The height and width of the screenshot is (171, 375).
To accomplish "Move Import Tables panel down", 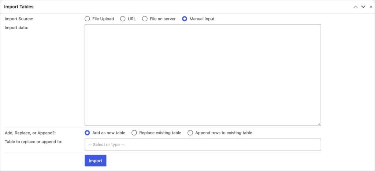I will point(363,7).
